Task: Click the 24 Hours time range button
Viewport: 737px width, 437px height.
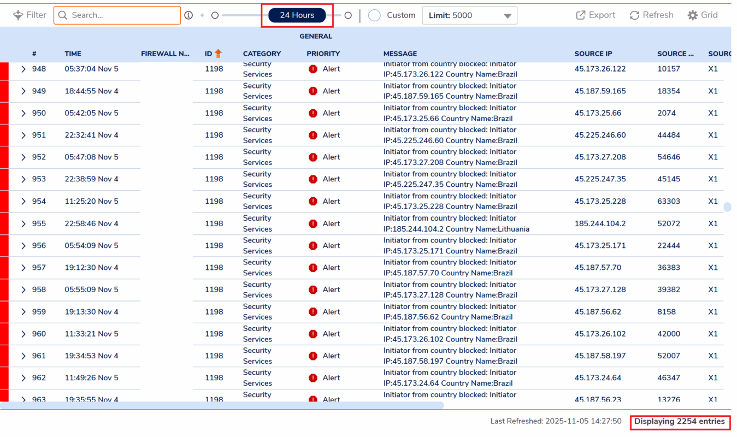Action: click(x=297, y=15)
